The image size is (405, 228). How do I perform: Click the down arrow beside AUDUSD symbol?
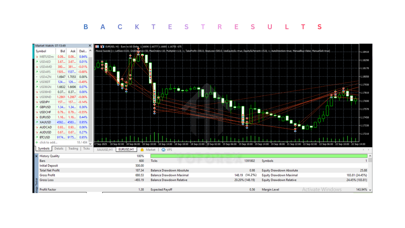coord(37,132)
